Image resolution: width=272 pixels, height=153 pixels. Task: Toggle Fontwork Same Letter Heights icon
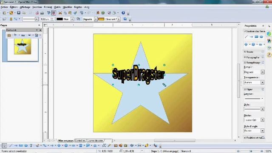(23, 35)
